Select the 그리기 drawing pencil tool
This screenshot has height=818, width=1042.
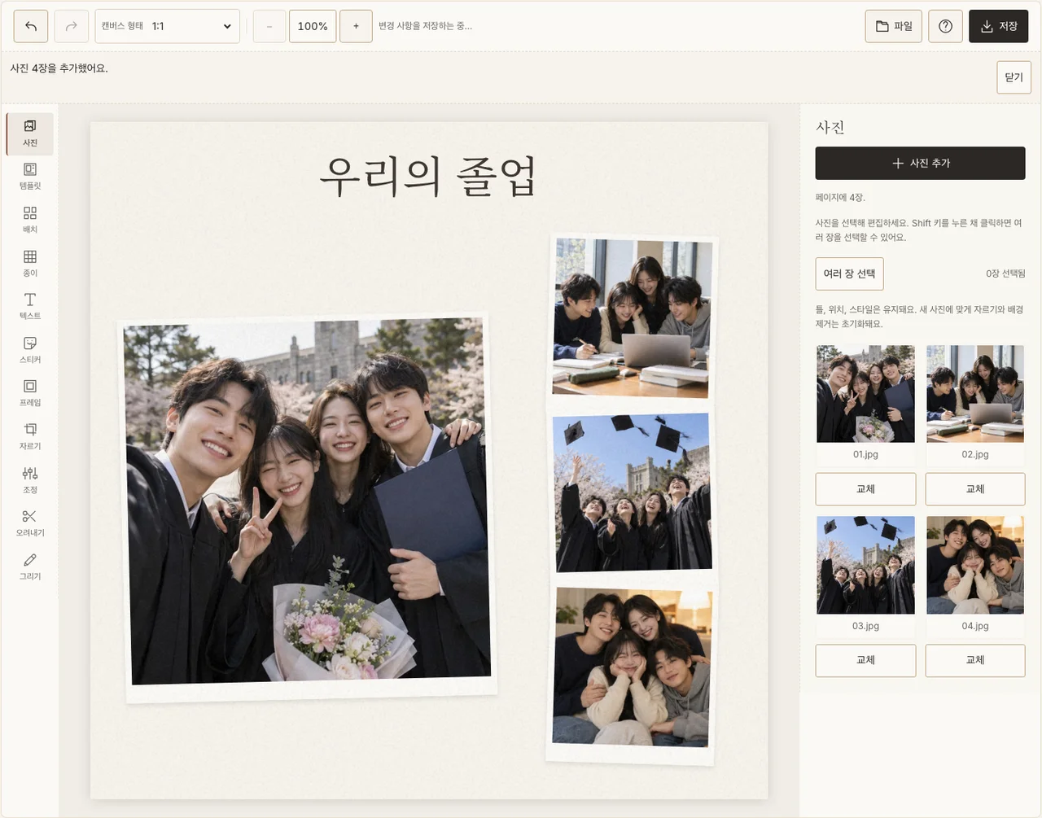30,566
